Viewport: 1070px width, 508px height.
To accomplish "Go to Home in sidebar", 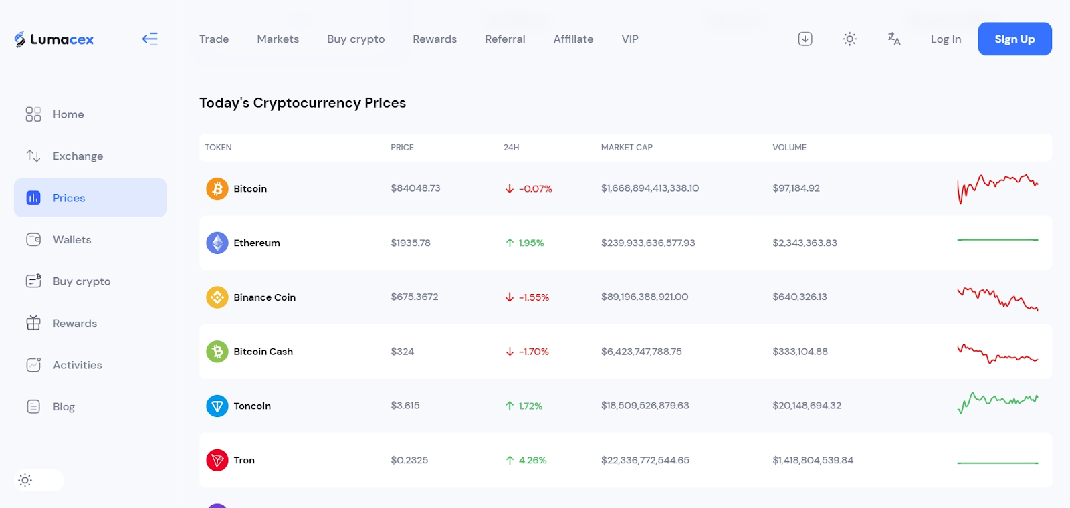I will pyautogui.click(x=68, y=114).
